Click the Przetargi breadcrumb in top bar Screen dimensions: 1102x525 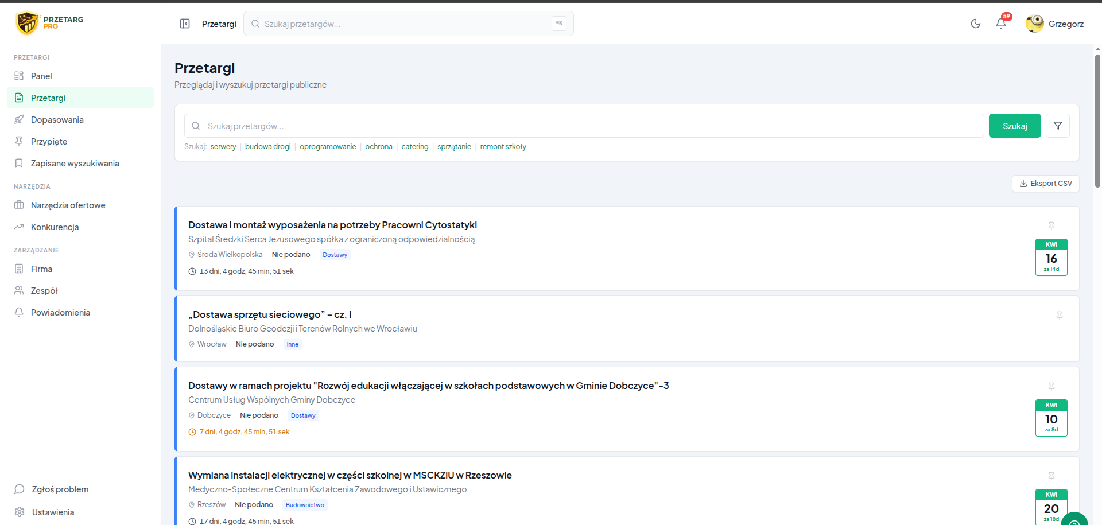pos(219,24)
